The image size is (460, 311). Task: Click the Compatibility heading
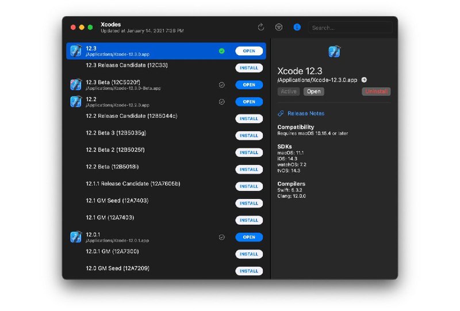[296, 127]
